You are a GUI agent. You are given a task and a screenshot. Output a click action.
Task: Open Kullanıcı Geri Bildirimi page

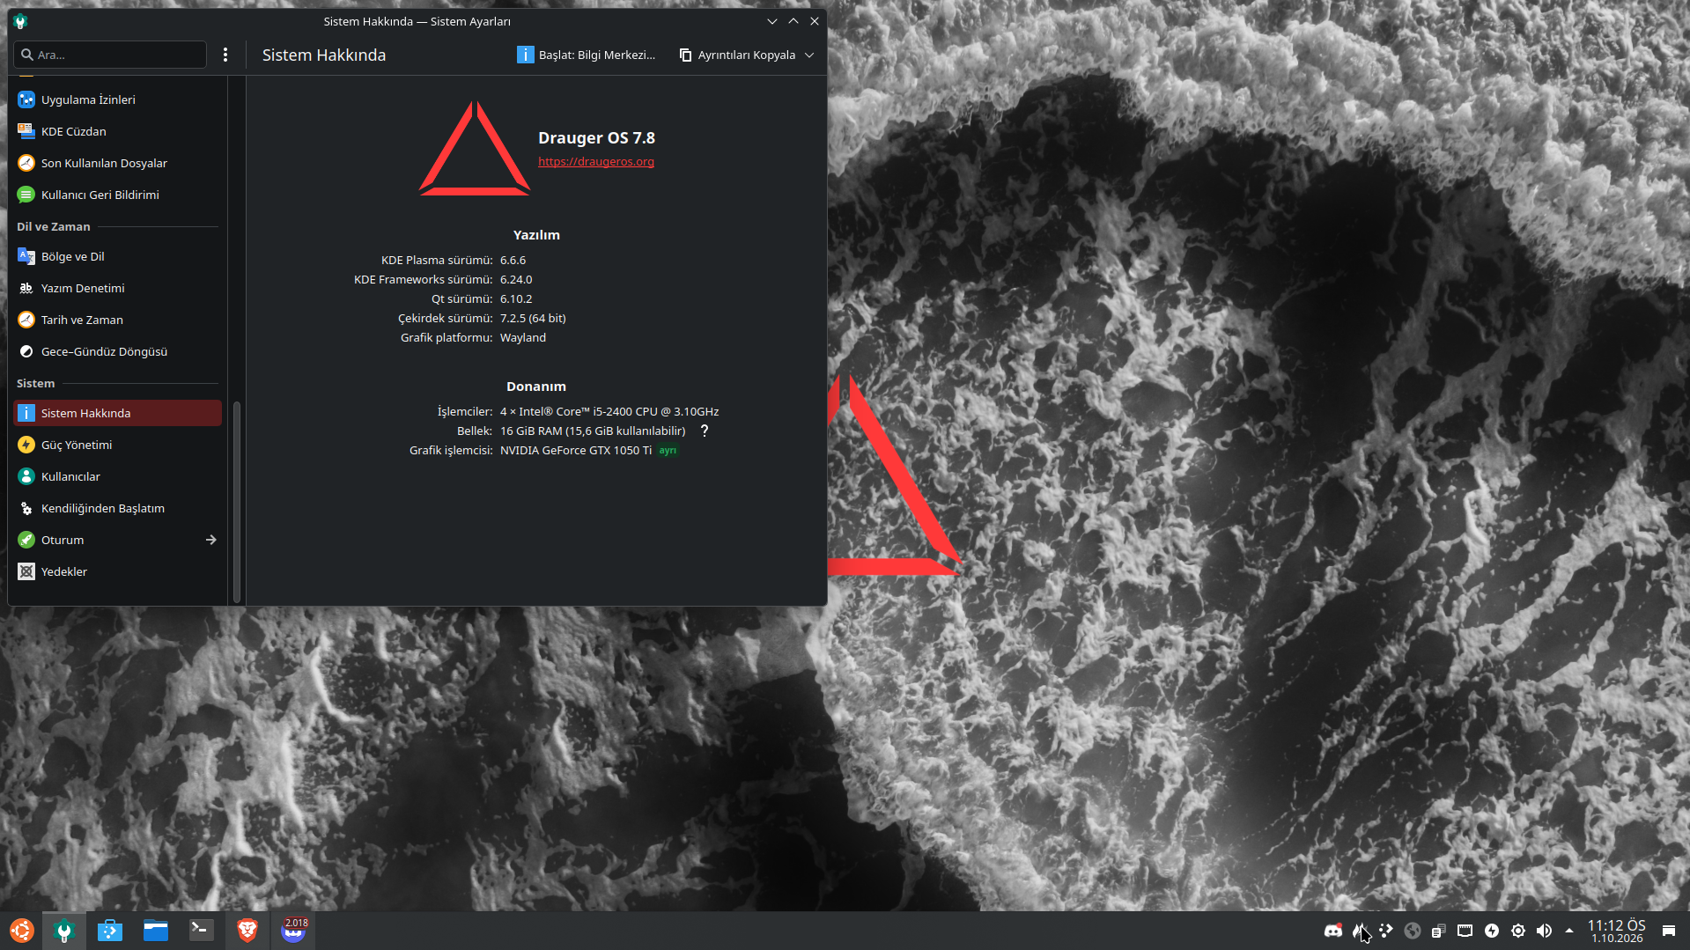pos(117,195)
